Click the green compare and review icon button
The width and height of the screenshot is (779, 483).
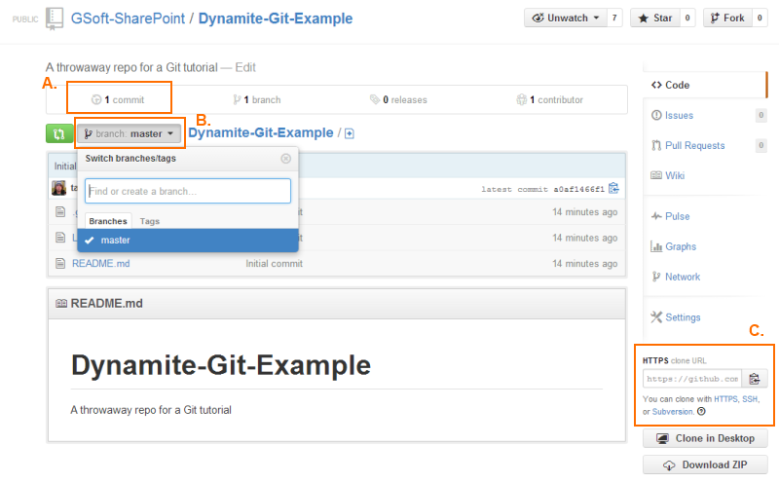(x=59, y=133)
